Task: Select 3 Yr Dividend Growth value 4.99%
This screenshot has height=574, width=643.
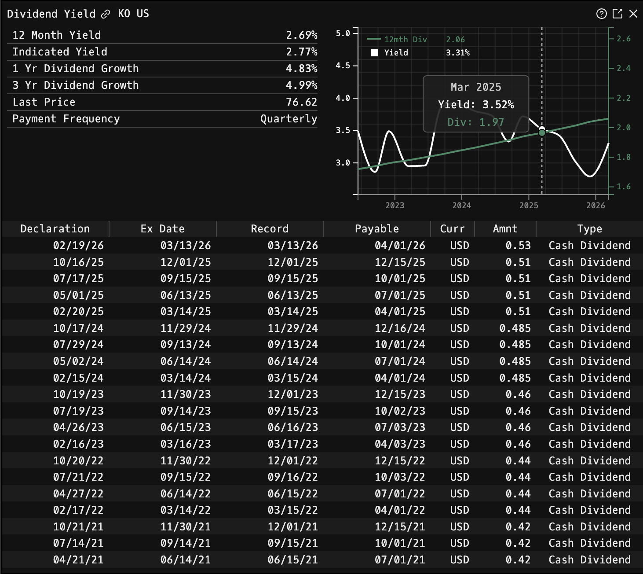Action: click(302, 85)
